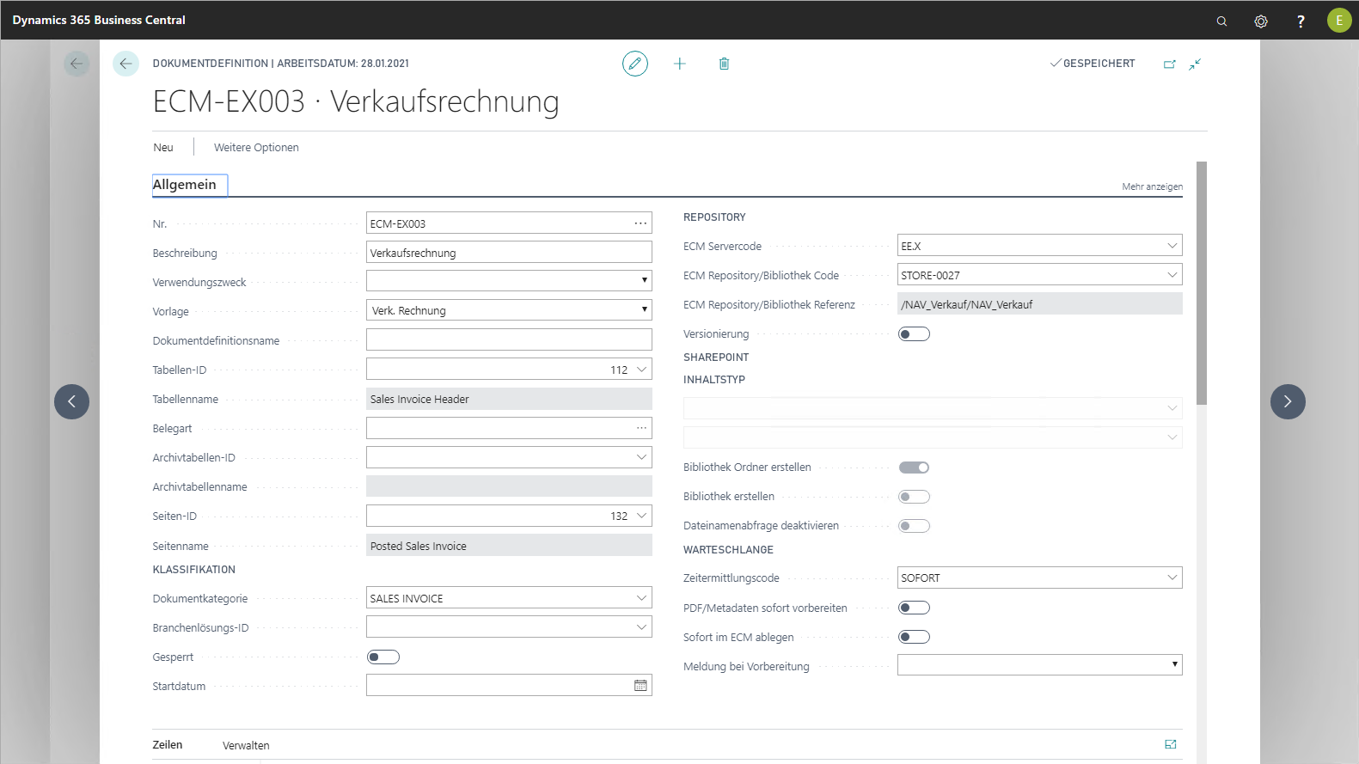Click the Verwalten menu in Zeilen
The image size is (1359, 764).
click(x=246, y=745)
